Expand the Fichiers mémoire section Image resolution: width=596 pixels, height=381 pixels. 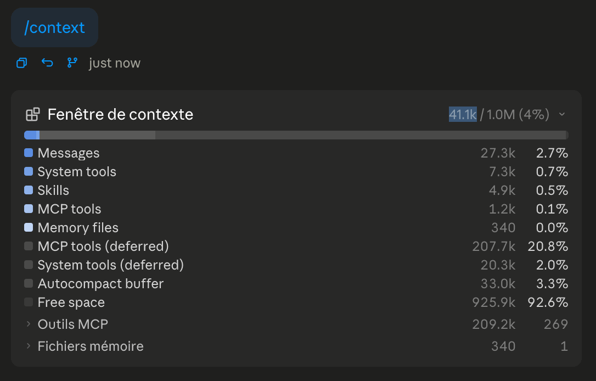tap(28, 346)
